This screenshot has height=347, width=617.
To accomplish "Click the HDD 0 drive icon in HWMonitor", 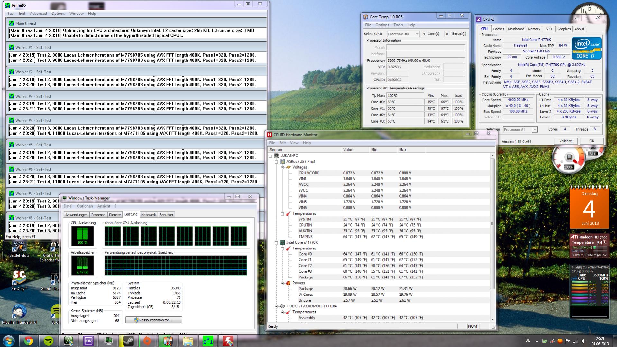I will [x=282, y=306].
